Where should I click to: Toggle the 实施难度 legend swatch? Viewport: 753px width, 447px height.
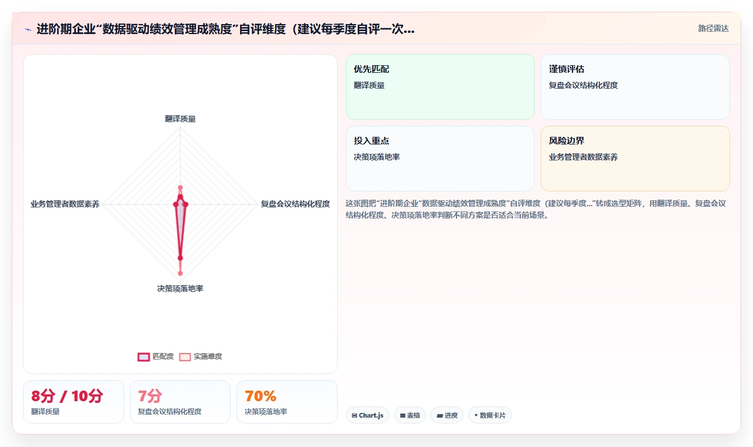tap(185, 357)
